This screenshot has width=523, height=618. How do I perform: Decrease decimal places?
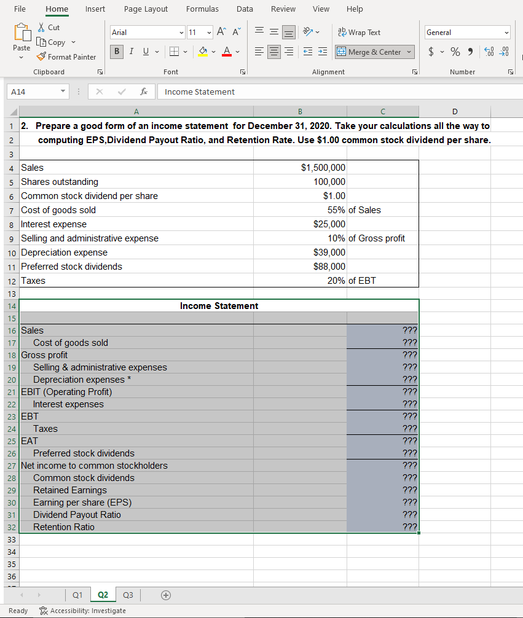pos(504,52)
